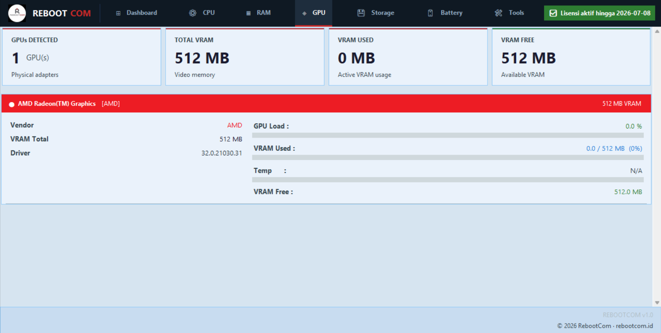Screen dimensions: 661x333
Task: Click the Active VRAM usage caption
Action: click(x=364, y=75)
